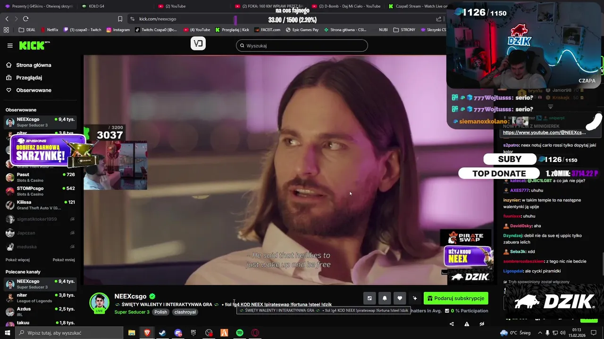
Task: Click the white VD logo above the video
Action: pos(198,43)
